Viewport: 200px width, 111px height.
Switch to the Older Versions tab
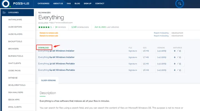[x=48, y=80]
